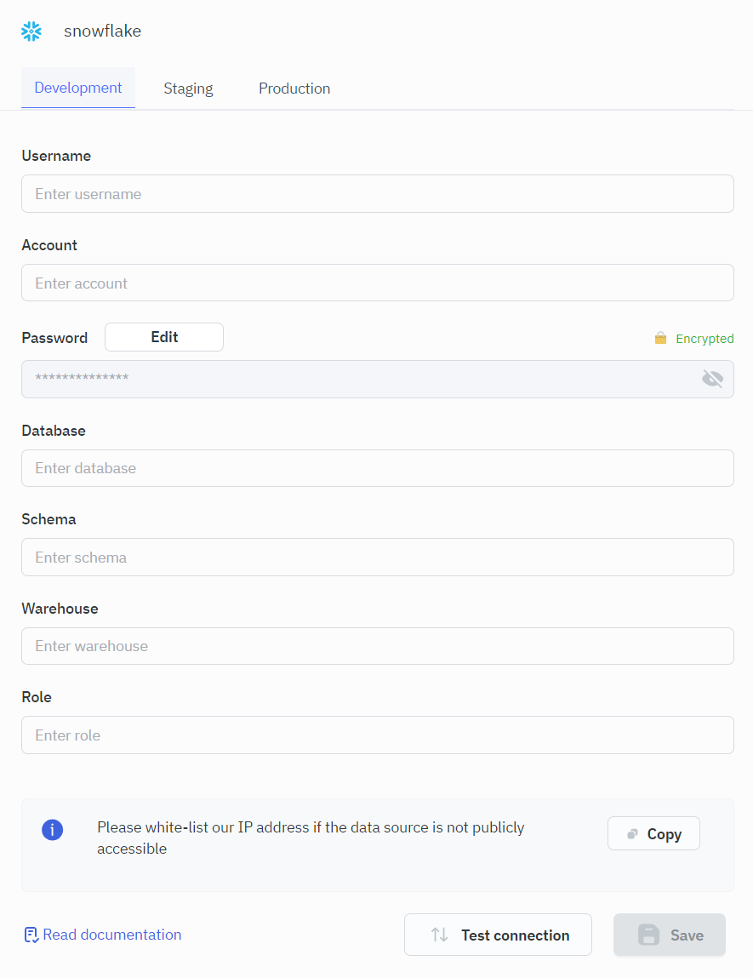Click the Role input field
This screenshot has width=753, height=978.
coord(377,735)
